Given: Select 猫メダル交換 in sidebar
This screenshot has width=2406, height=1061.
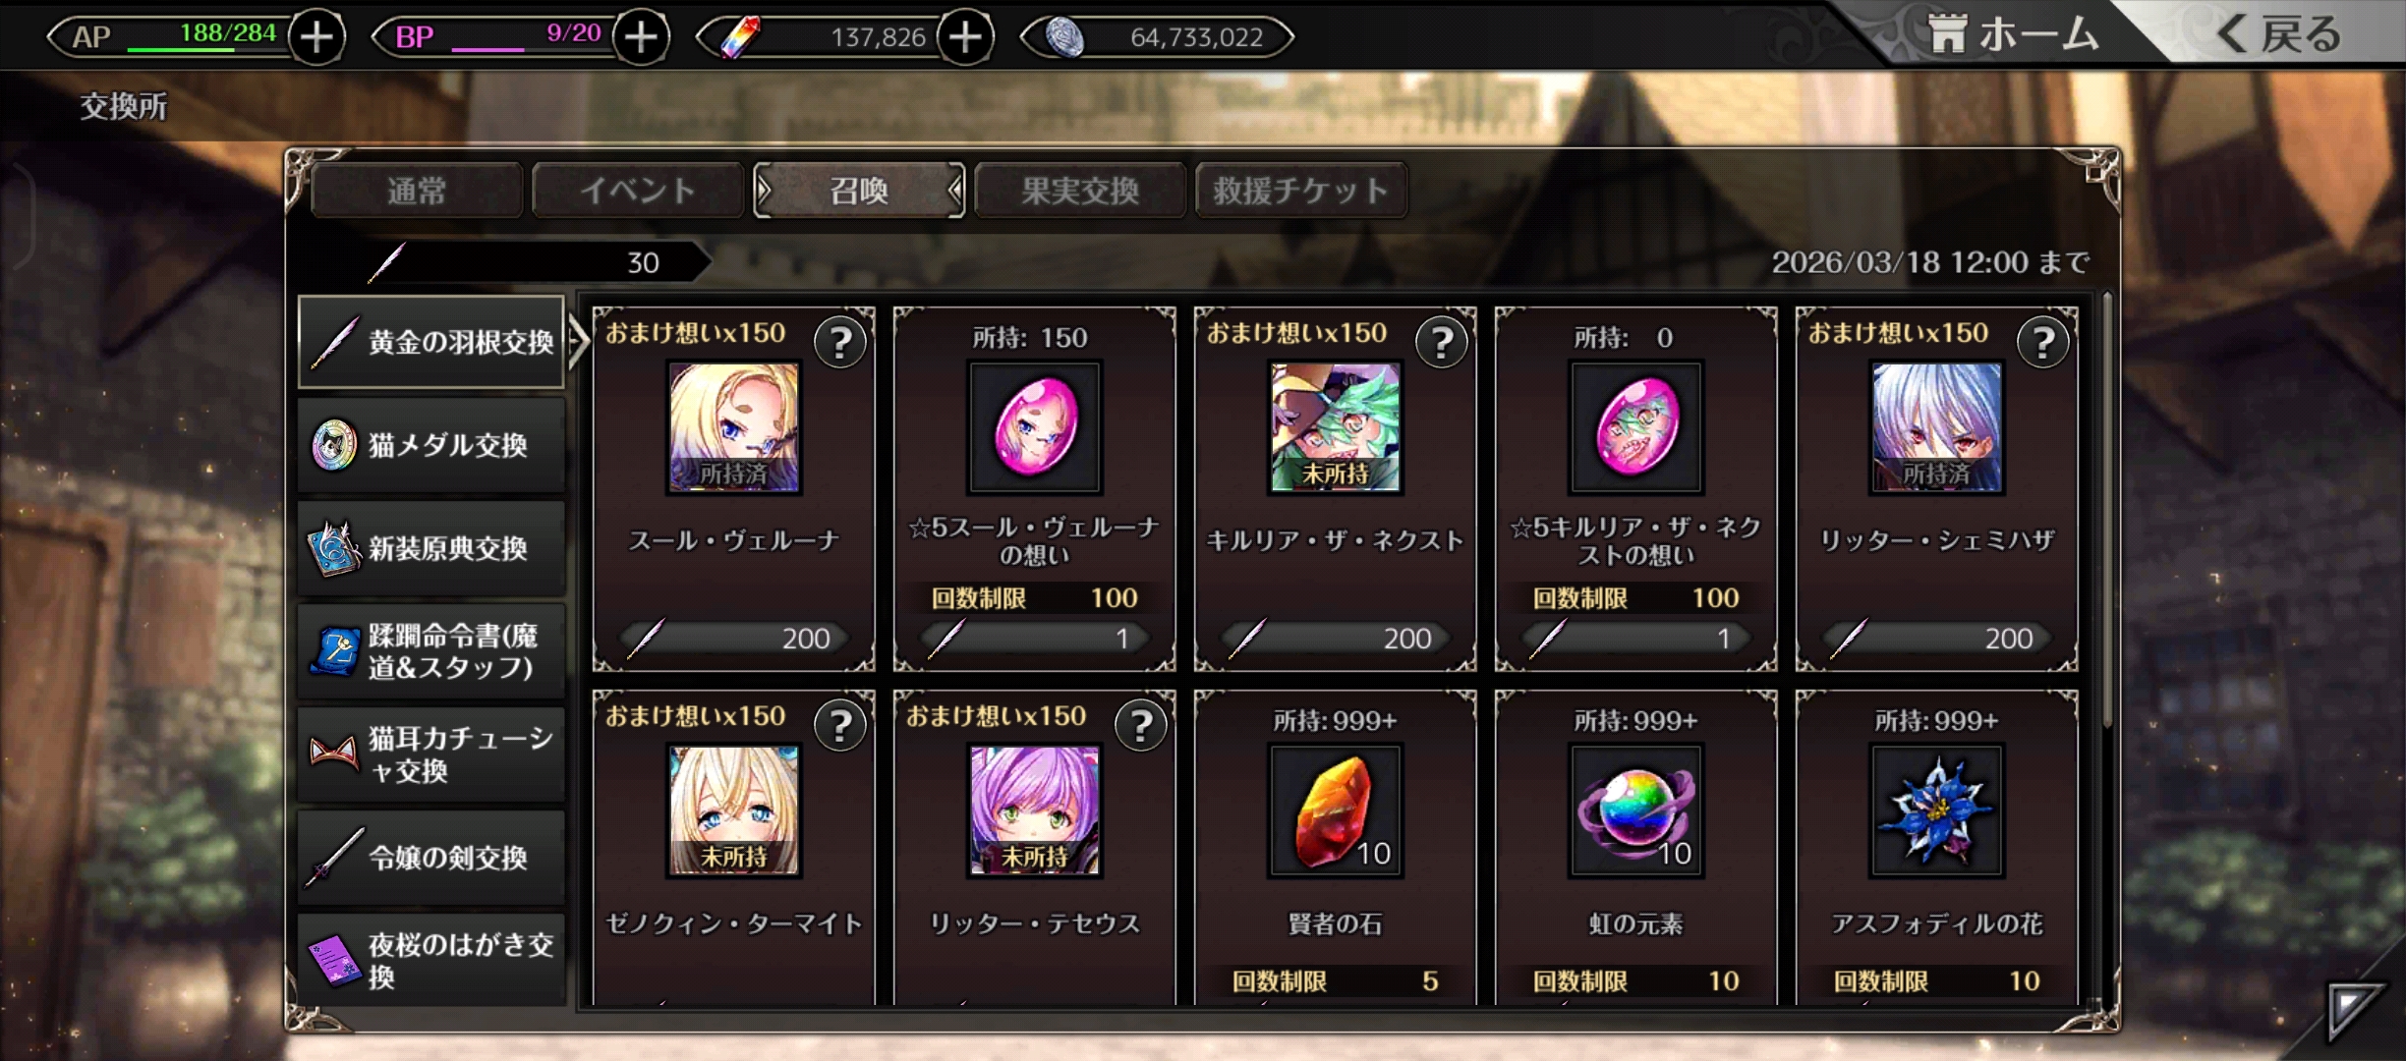Looking at the screenshot, I should point(431,445).
